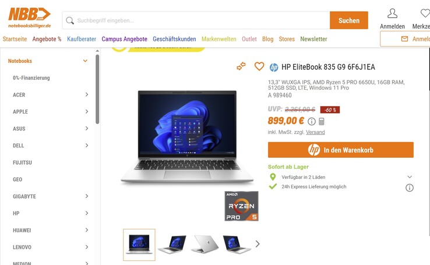Expand store availability dropdown chevron

[x=410, y=177]
